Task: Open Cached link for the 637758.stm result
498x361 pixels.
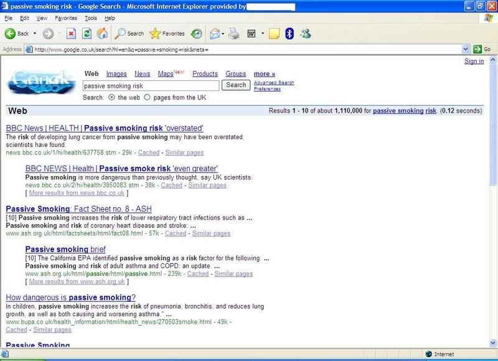Action: click(149, 152)
